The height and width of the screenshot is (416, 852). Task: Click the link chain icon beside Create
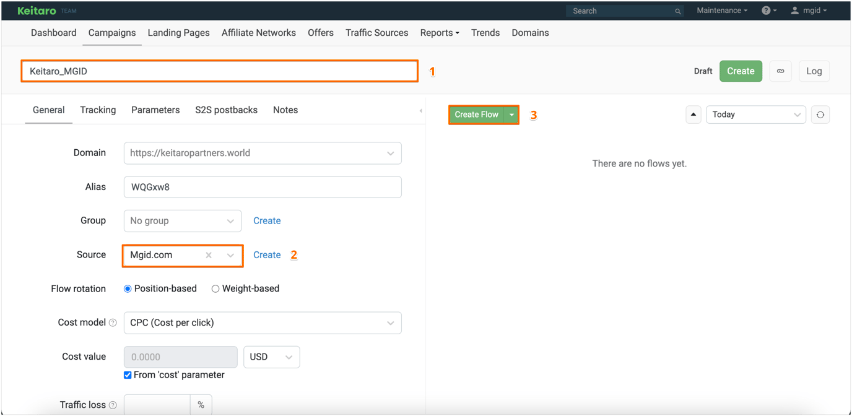tap(780, 71)
